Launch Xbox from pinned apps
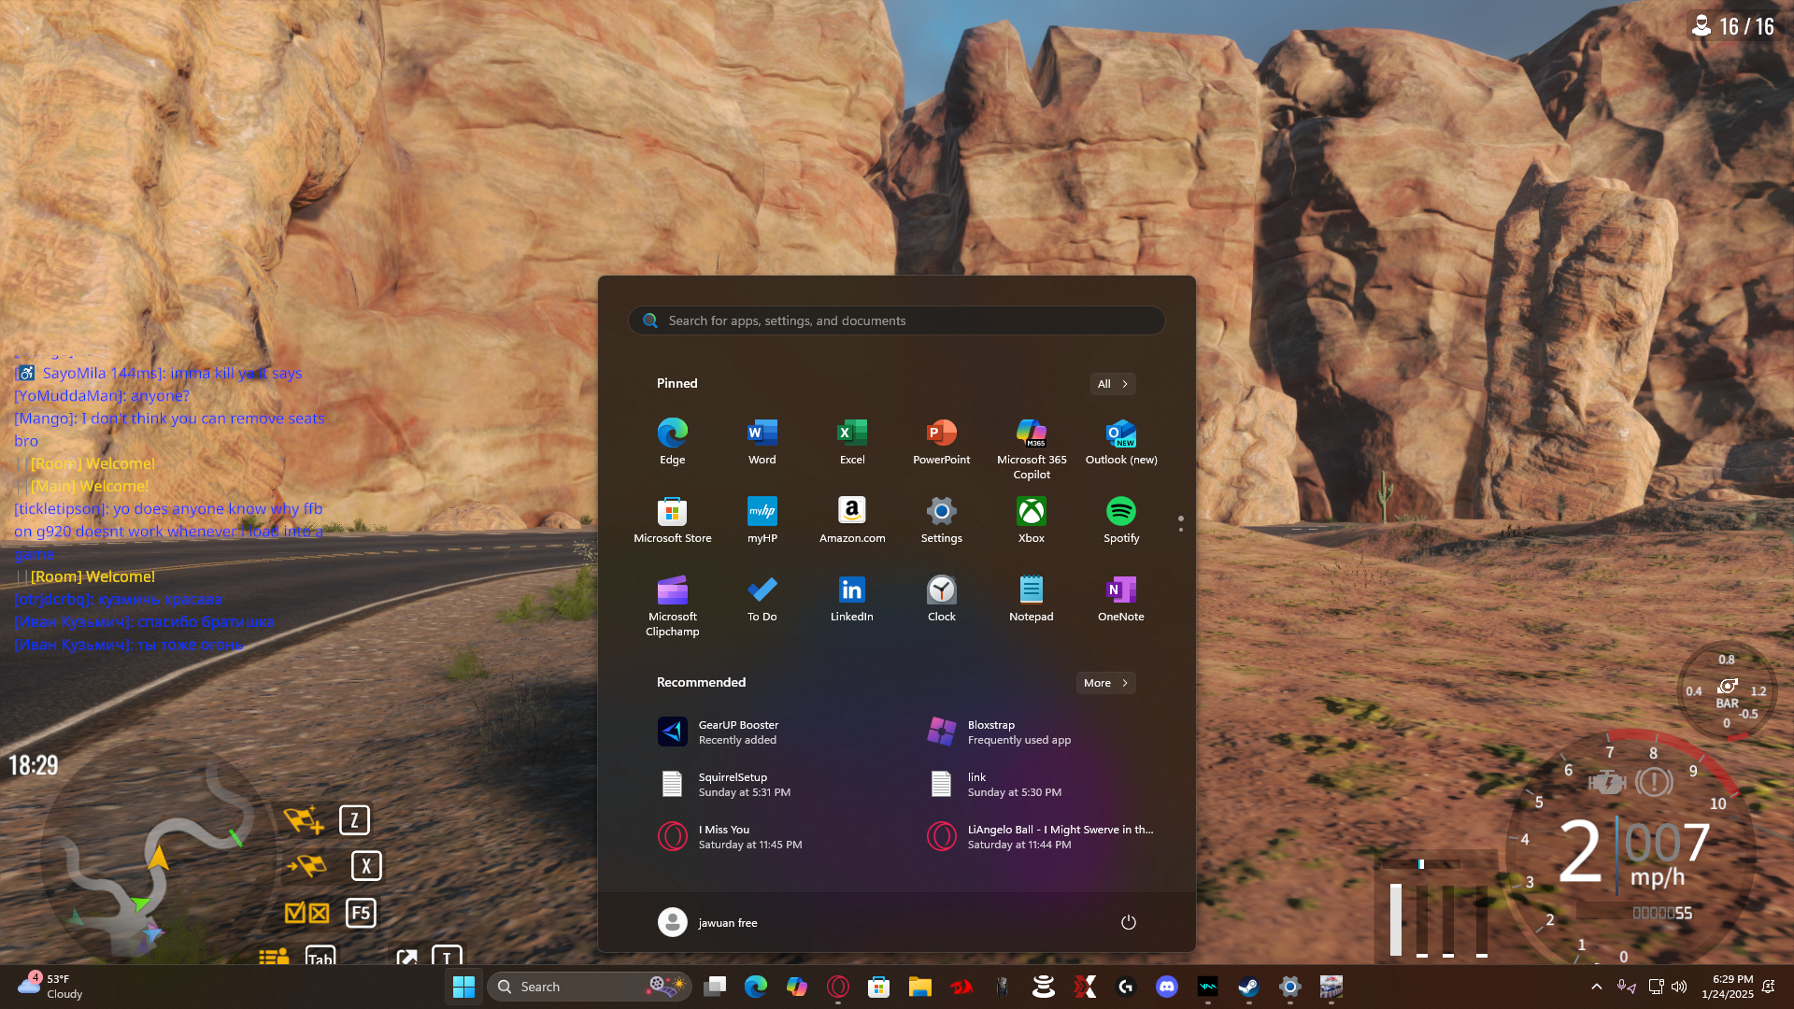The image size is (1794, 1009). (1031, 519)
